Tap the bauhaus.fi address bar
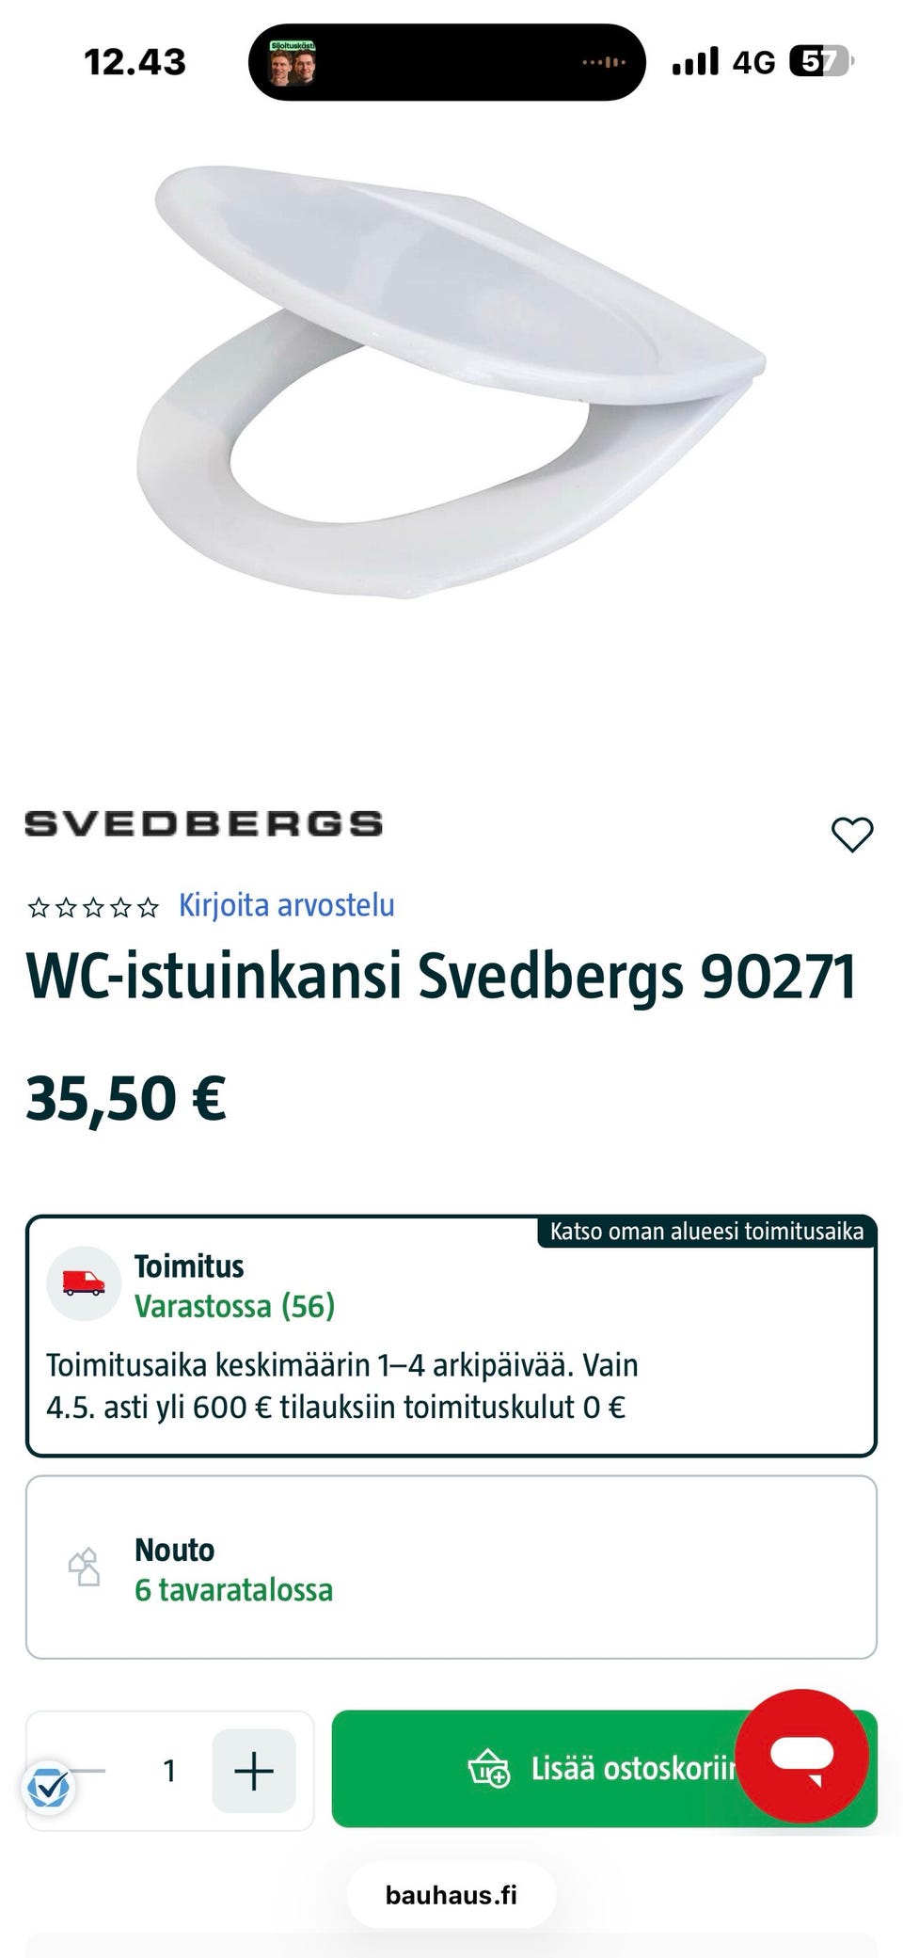Image resolution: width=903 pixels, height=1958 pixels. [451, 1895]
